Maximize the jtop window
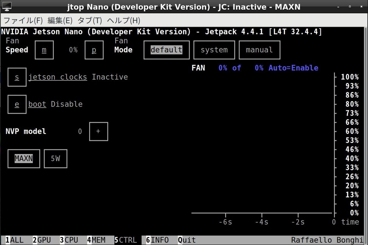The width and height of the screenshot is (368, 245). click(350, 7)
